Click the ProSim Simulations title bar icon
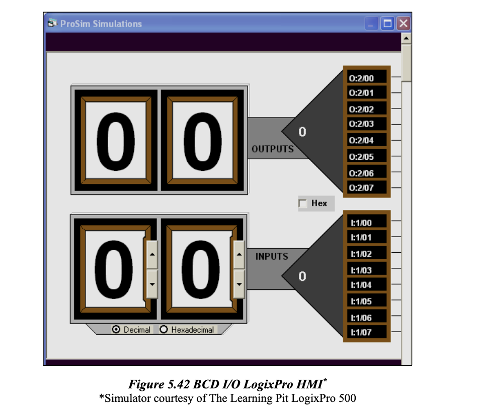 (52, 23)
